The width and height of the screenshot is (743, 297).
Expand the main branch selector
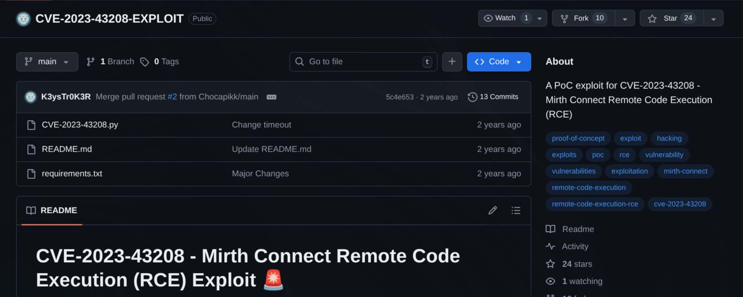click(x=47, y=62)
